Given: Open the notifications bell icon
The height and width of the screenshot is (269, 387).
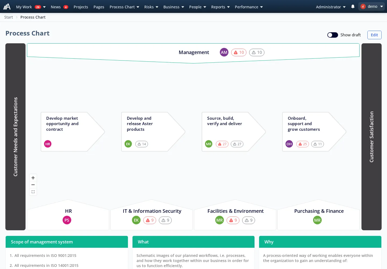Looking at the screenshot, I should click(353, 6).
